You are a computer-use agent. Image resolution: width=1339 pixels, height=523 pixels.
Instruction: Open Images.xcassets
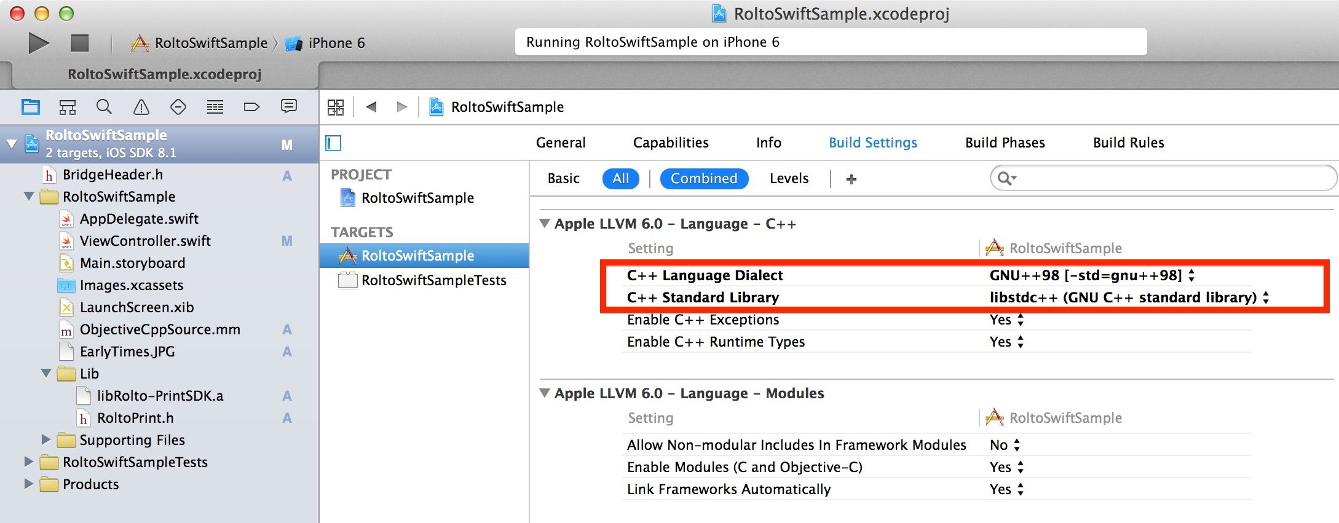click(x=132, y=285)
